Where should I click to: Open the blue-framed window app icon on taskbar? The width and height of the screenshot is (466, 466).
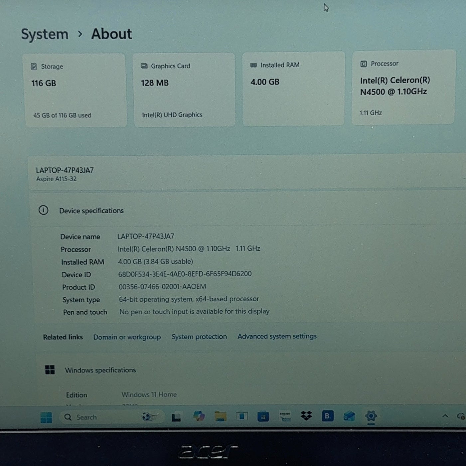[x=242, y=416]
